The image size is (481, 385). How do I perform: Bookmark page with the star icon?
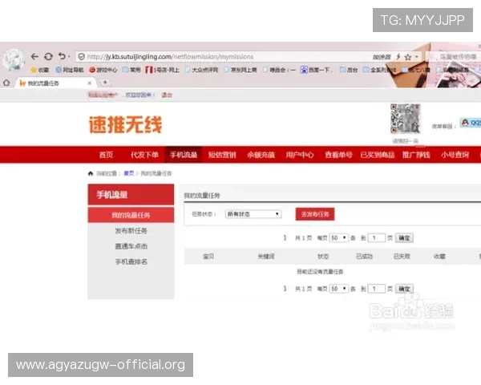click(x=408, y=57)
